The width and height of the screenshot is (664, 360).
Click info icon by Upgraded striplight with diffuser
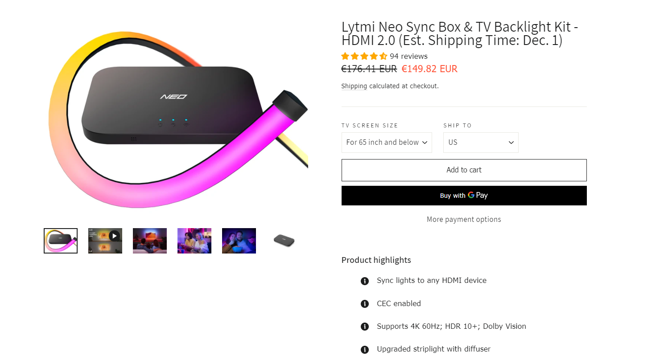(x=365, y=349)
